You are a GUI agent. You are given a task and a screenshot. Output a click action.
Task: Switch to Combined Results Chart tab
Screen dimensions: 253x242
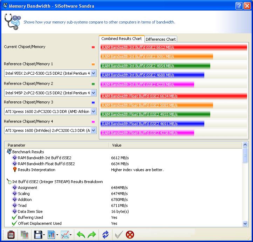click(122, 39)
